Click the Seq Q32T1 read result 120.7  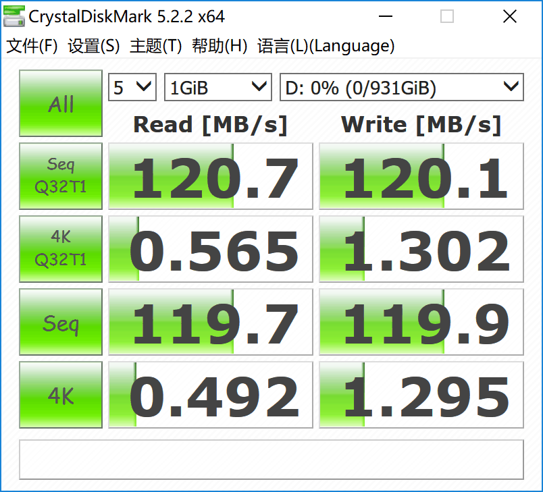click(x=211, y=176)
